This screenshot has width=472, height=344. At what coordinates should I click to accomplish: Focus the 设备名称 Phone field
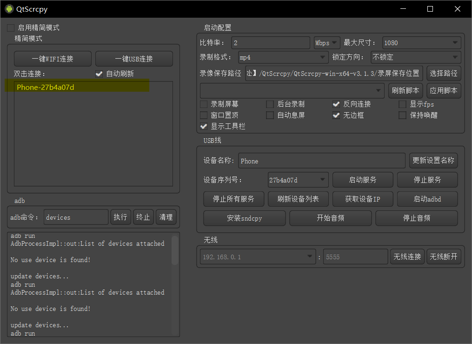322,161
